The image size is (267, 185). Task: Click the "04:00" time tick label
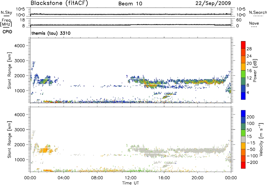pyautogui.click(x=64, y=178)
